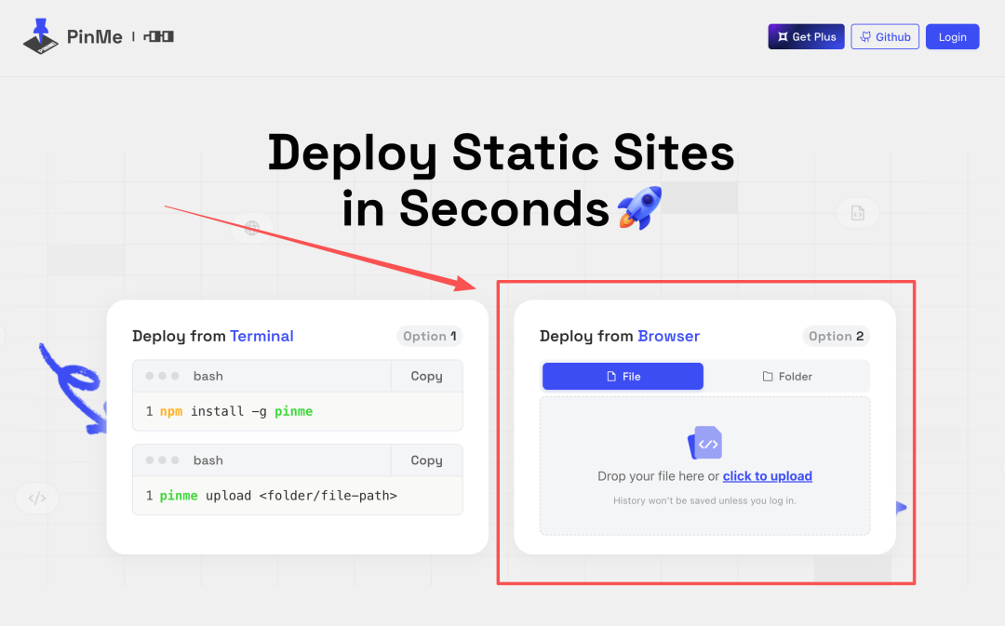Click the first bash label
1005x626 pixels.
pyautogui.click(x=208, y=376)
